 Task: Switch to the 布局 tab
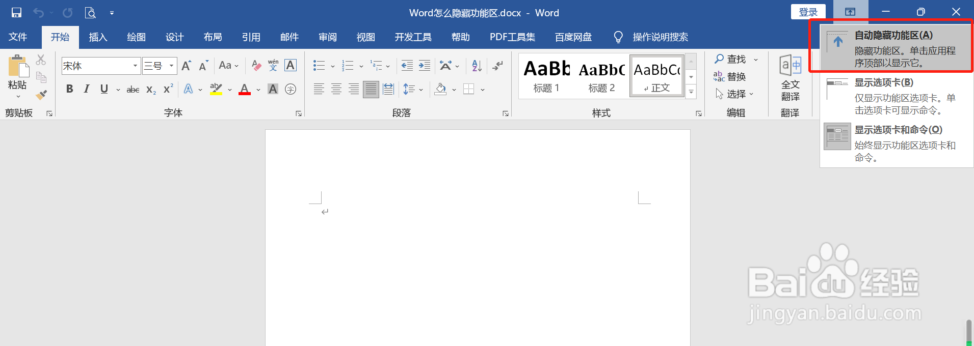point(213,37)
